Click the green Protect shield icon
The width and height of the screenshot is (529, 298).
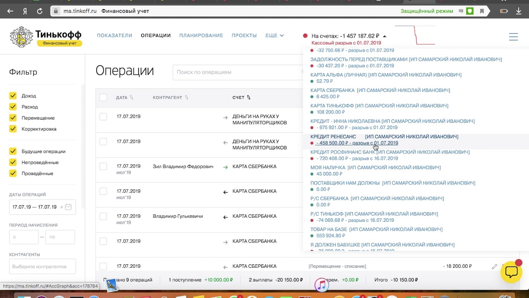(470, 11)
